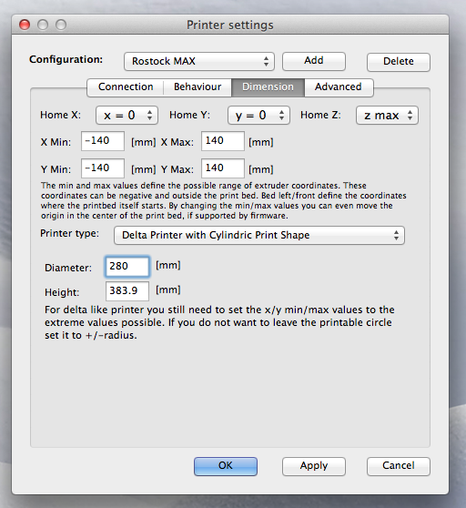
Task: Click the Y Max input field
Action: 223,168
